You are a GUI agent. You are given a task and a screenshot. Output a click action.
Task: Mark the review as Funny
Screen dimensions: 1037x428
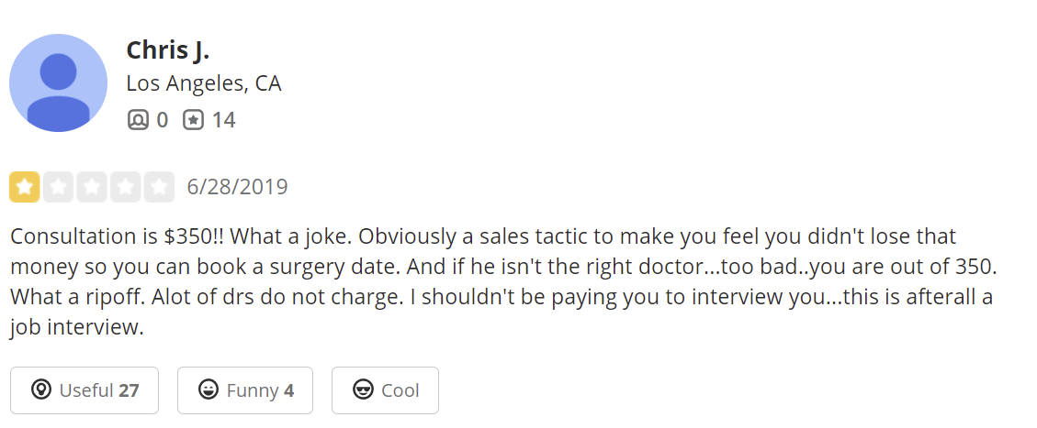tap(245, 390)
